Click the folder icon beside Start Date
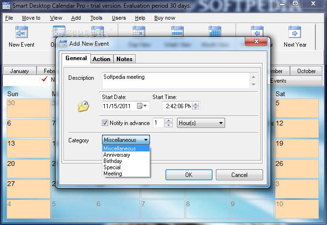Viewport: 327px width, 225px height. [83, 106]
